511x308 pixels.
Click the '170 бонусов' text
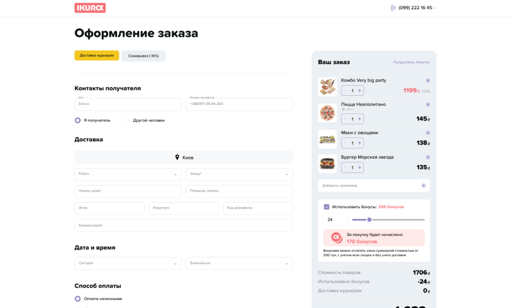[362, 242]
